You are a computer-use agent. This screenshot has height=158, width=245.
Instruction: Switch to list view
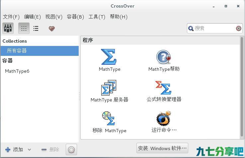(x=36, y=28)
